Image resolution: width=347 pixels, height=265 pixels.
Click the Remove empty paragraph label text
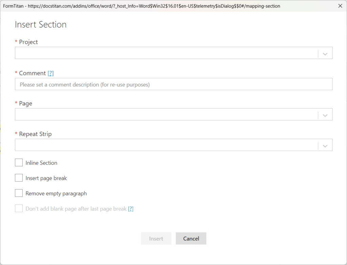pyautogui.click(x=56, y=193)
